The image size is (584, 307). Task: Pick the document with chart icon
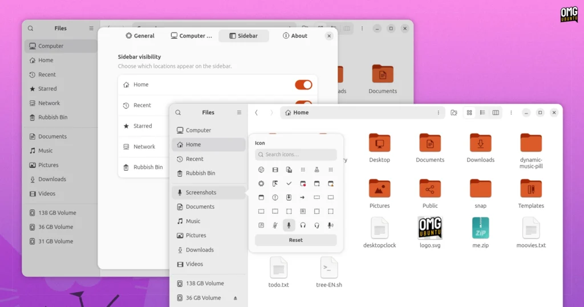pos(289,170)
